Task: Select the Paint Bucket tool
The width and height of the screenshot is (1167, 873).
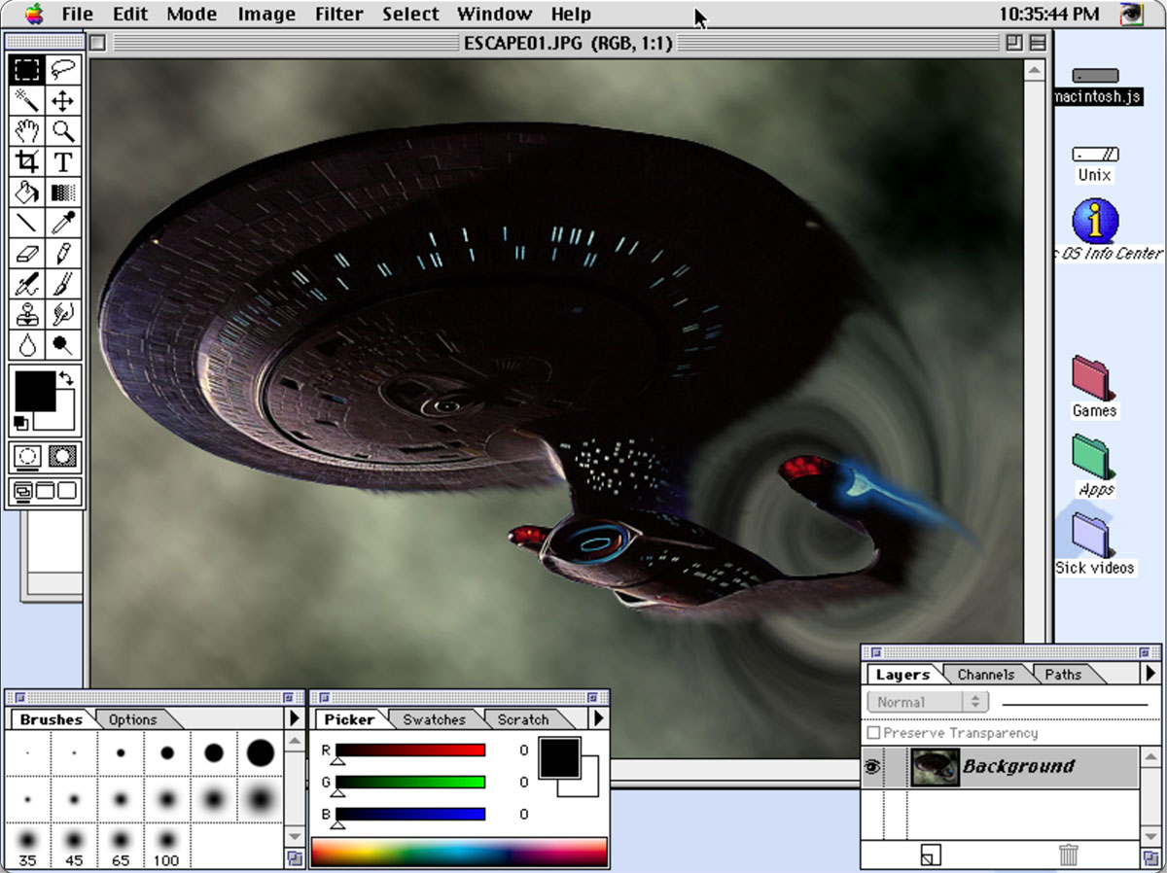Action: pyautogui.click(x=27, y=192)
